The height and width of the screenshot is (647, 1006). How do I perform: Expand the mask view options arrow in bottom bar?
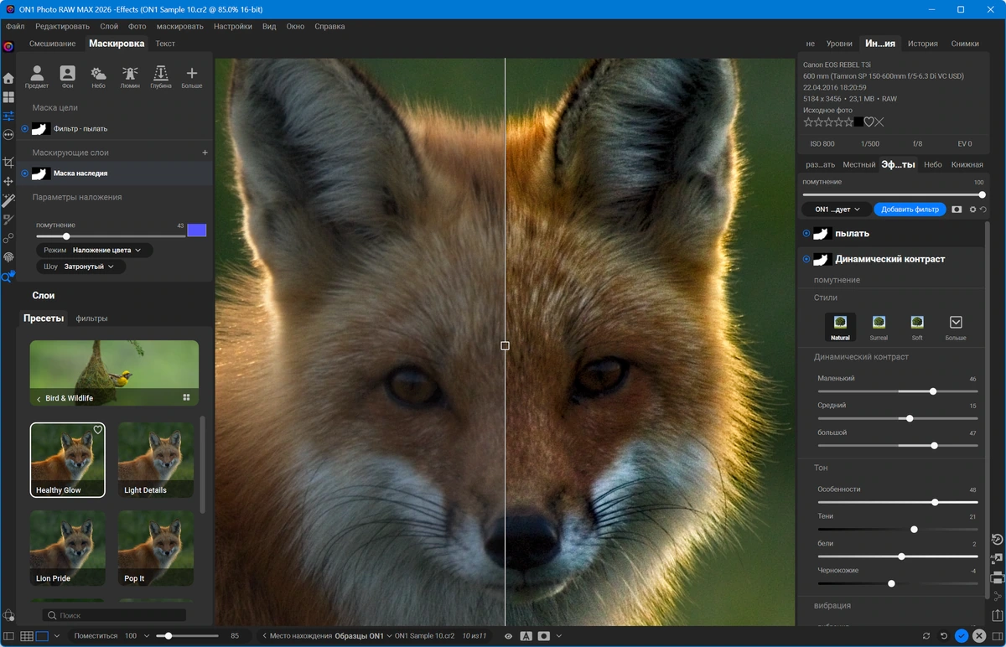(x=559, y=636)
